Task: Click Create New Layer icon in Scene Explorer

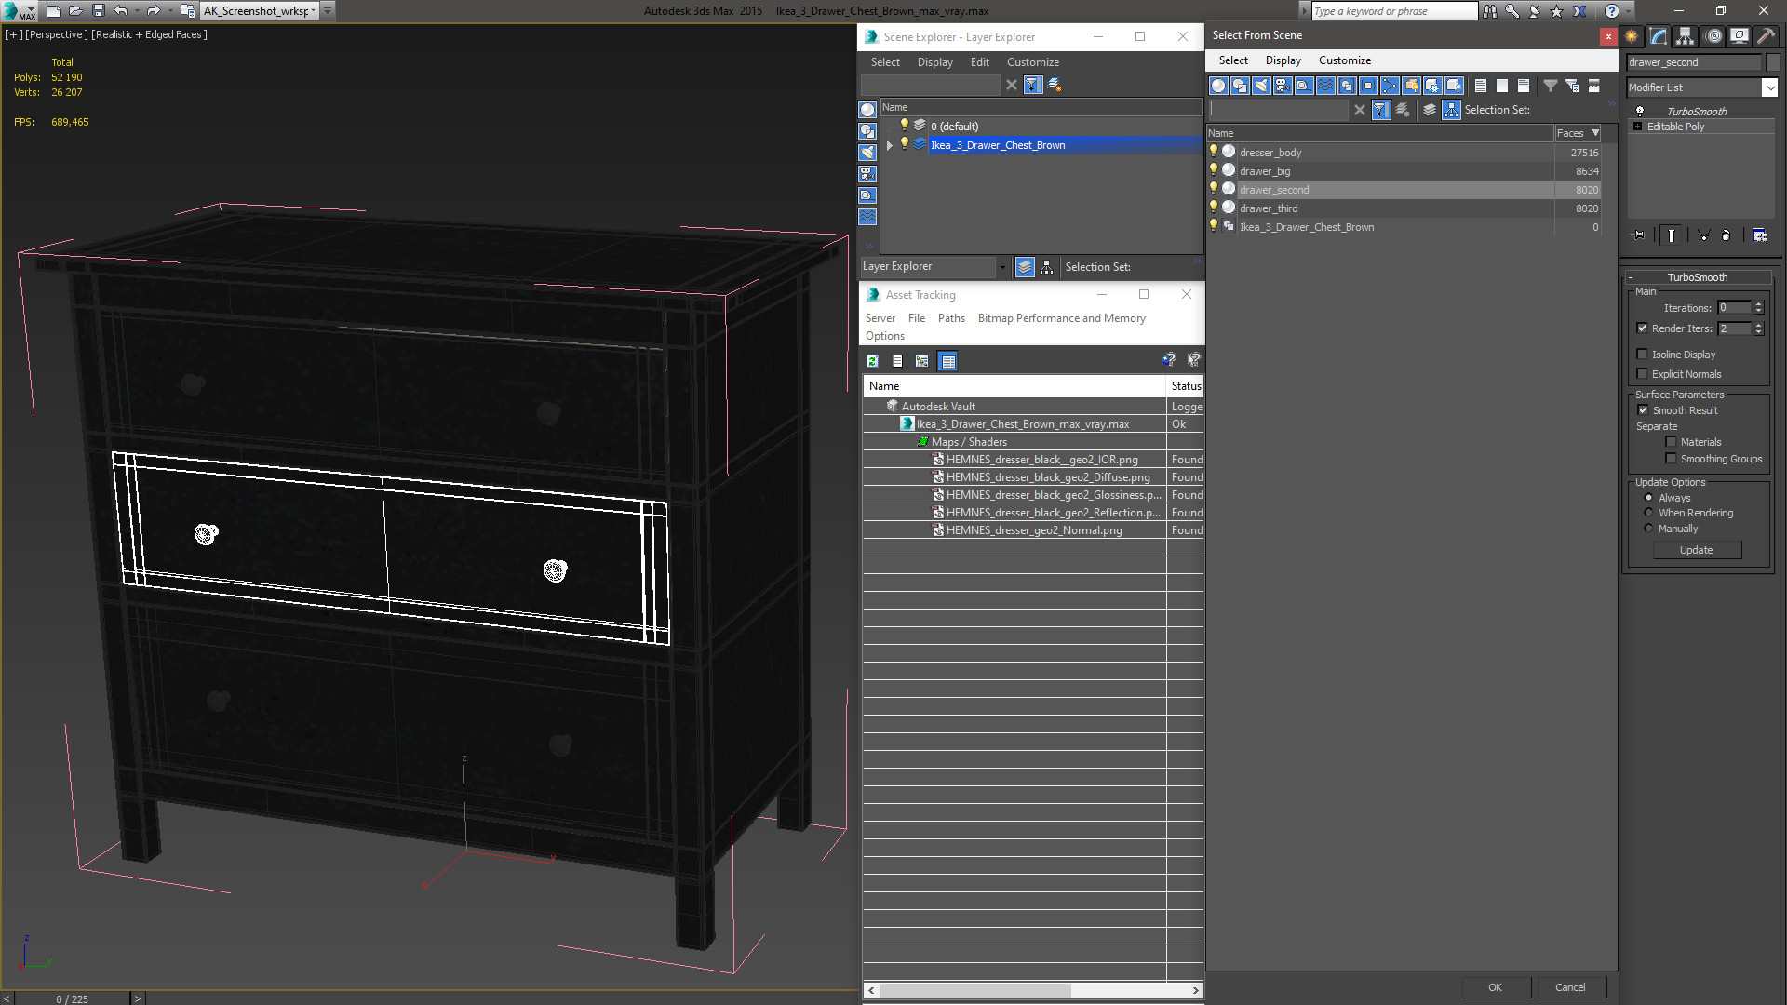Action: [1055, 85]
